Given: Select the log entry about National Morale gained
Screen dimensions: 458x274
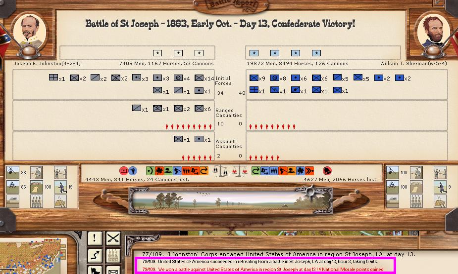Looking at the screenshot, I should (263, 270).
